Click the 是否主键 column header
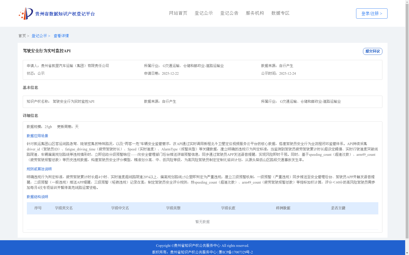 click(338, 208)
